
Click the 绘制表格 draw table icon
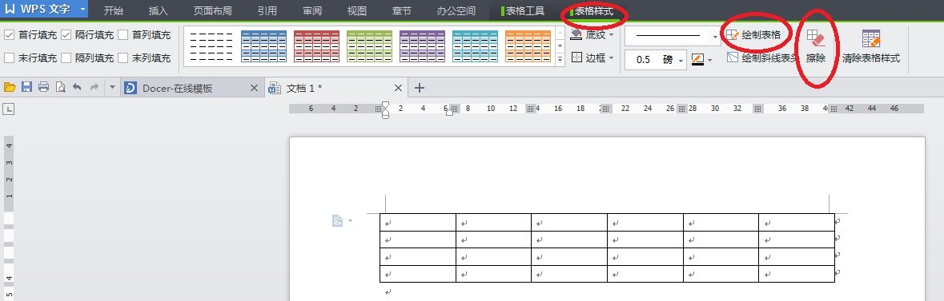point(733,35)
